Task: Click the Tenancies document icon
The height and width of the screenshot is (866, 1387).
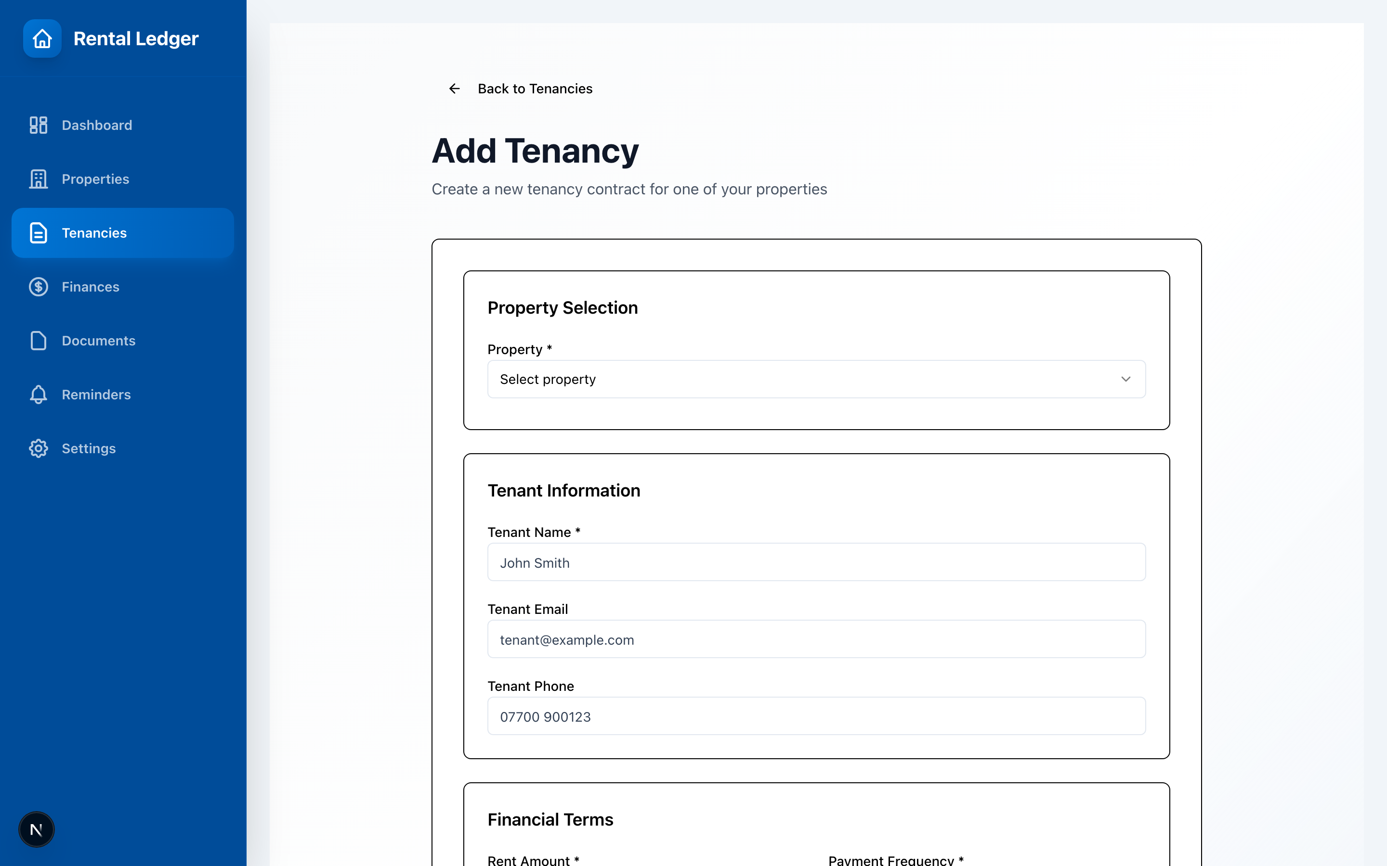Action: point(38,232)
